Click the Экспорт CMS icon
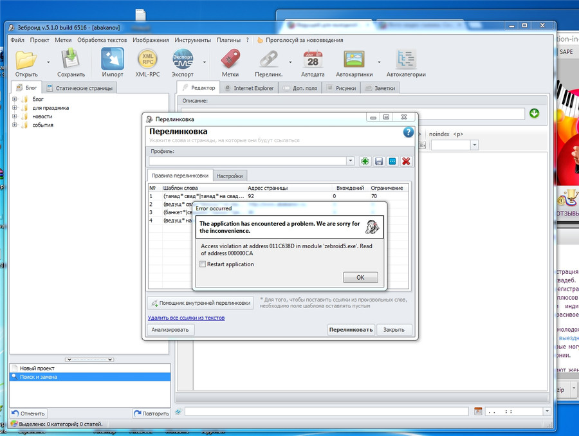The image size is (579, 436). point(183,59)
